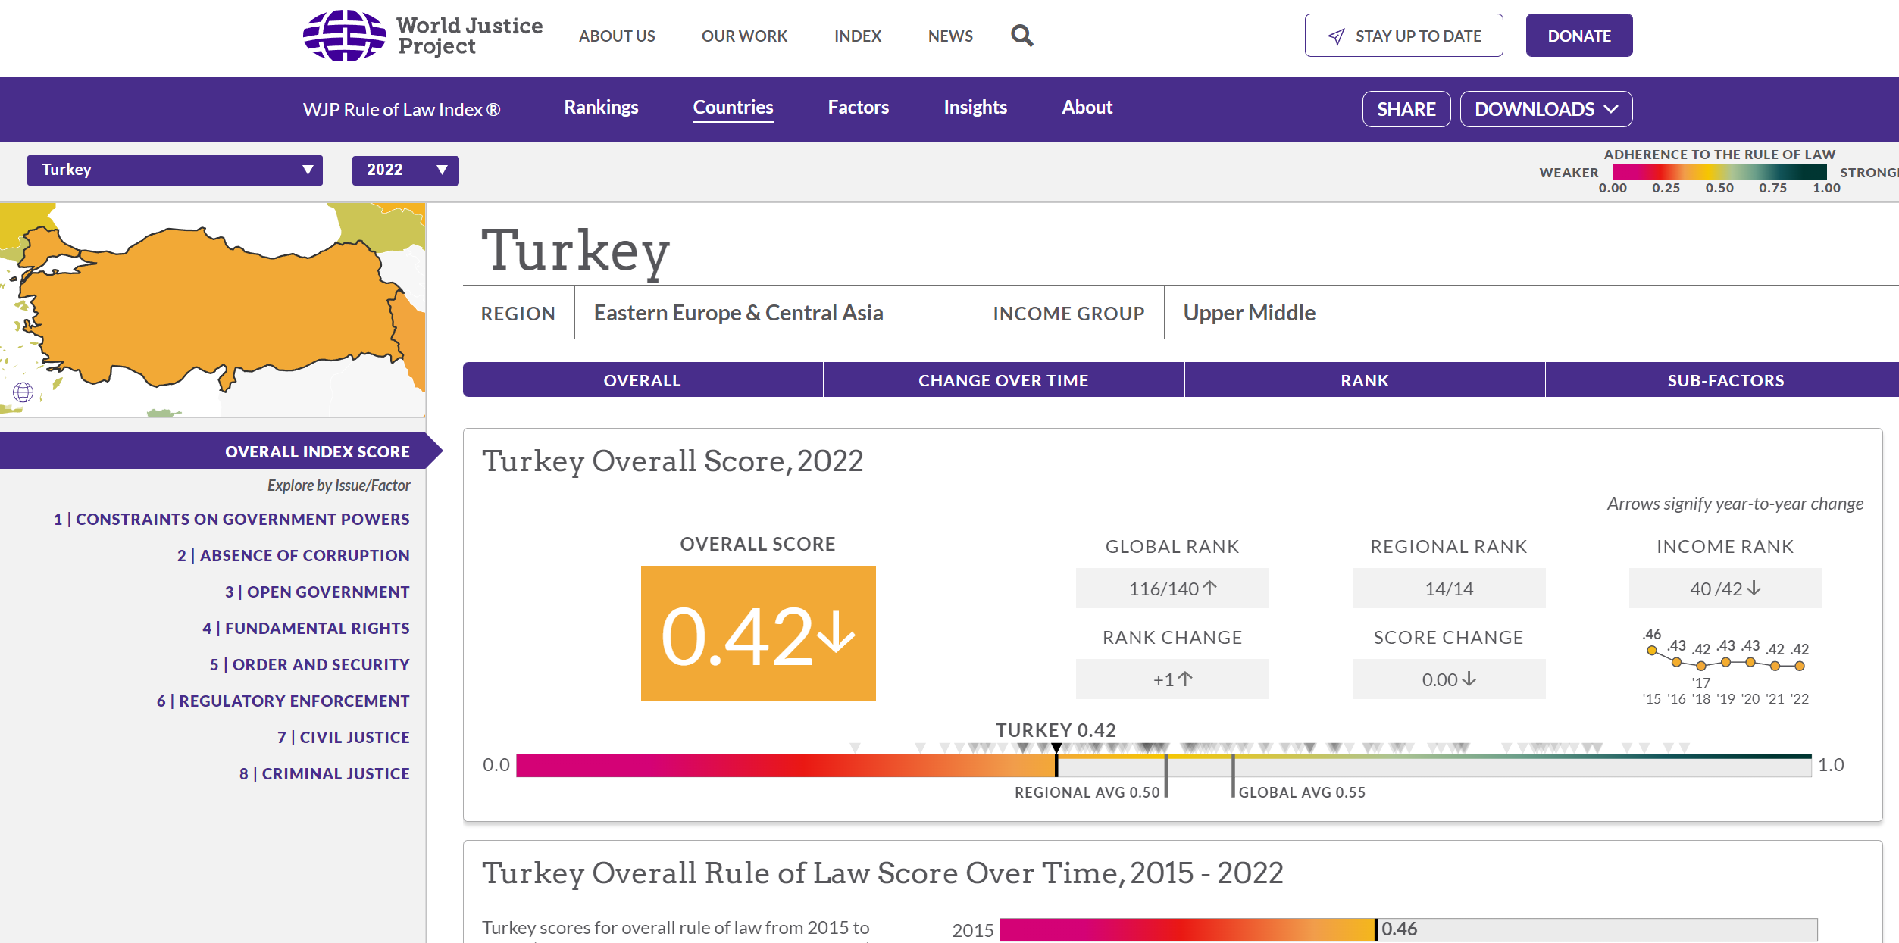Expand the Downloads menu
Image resolution: width=1899 pixels, height=943 pixels.
[x=1545, y=109]
